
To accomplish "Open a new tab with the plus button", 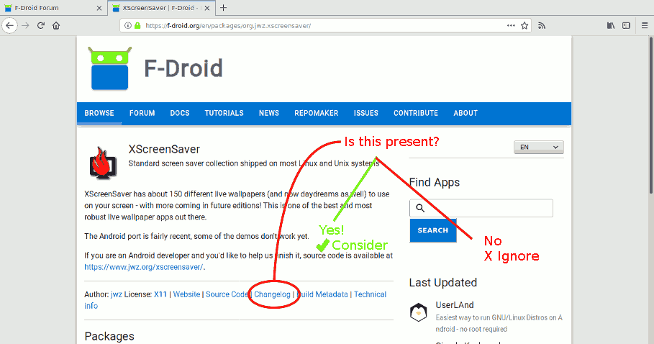I will [x=224, y=7].
